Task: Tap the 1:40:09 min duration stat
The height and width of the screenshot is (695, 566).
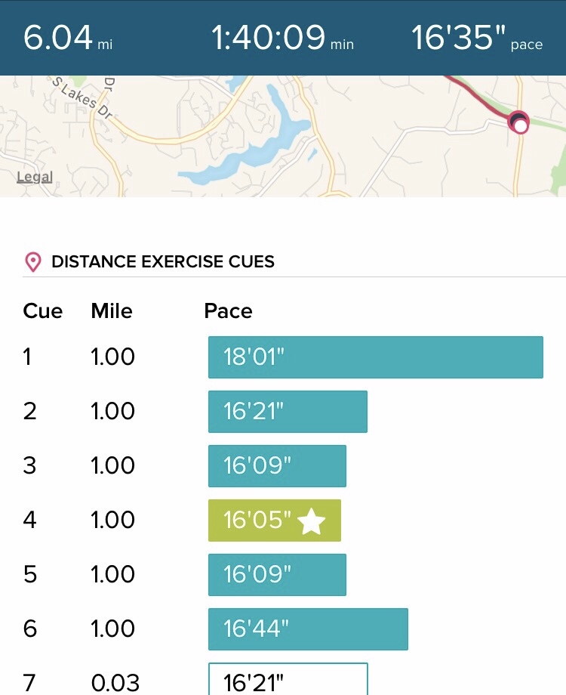Action: [282, 38]
